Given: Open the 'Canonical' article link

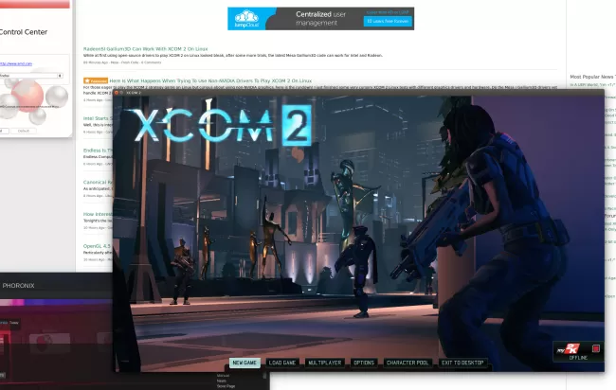Looking at the screenshot, I should [x=98, y=182].
